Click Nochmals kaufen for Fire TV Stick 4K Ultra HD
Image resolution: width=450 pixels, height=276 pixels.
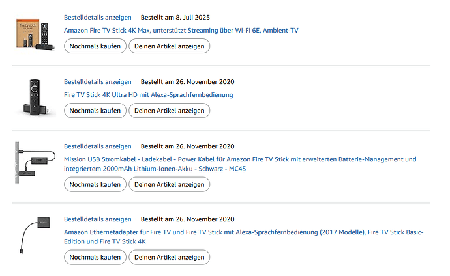95,111
